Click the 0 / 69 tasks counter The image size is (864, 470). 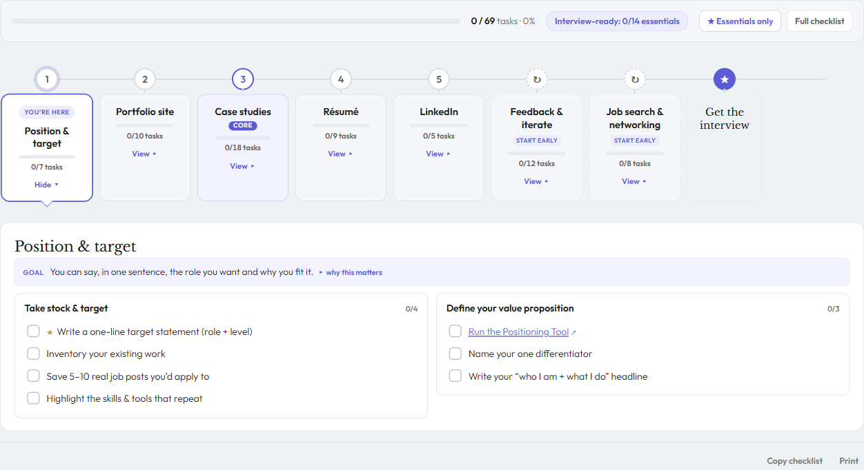[502, 21]
